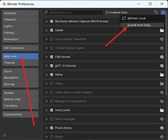Focus the Search Add-ons field

[73, 12]
